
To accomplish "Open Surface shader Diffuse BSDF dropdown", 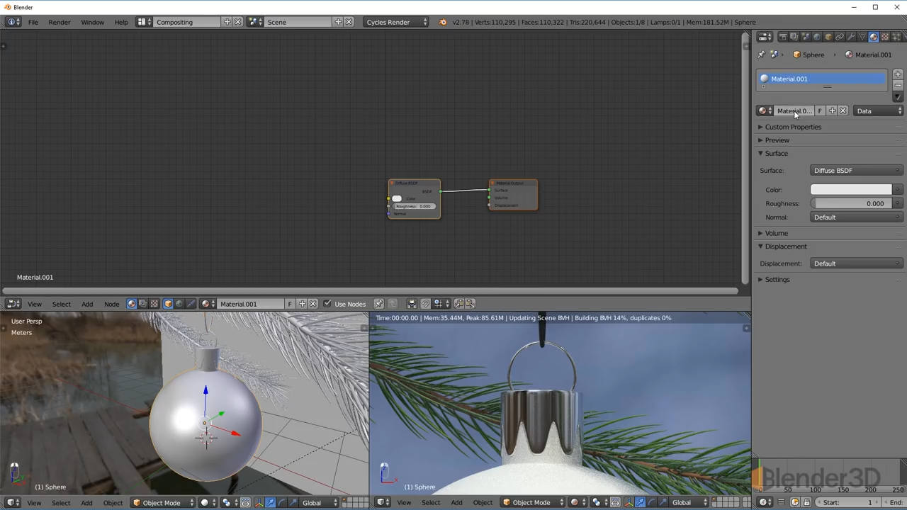I will point(857,170).
